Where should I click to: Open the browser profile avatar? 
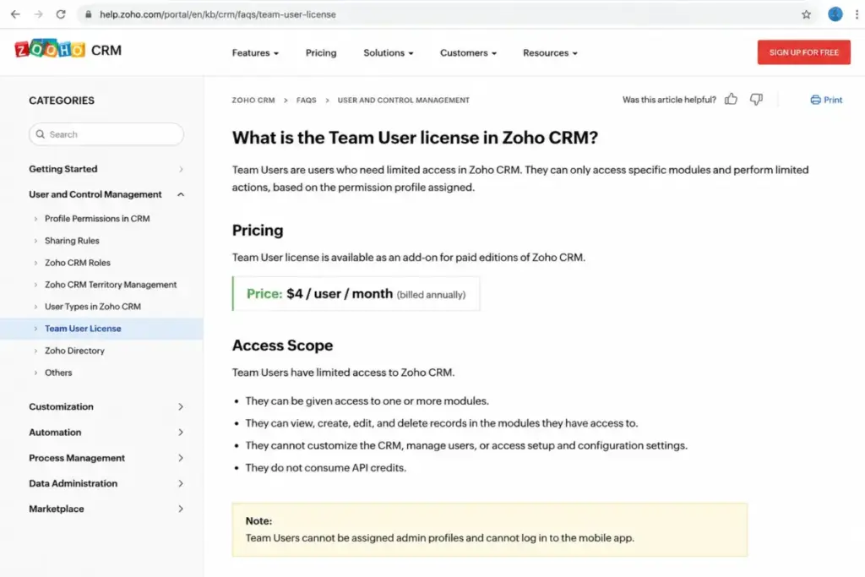click(835, 14)
